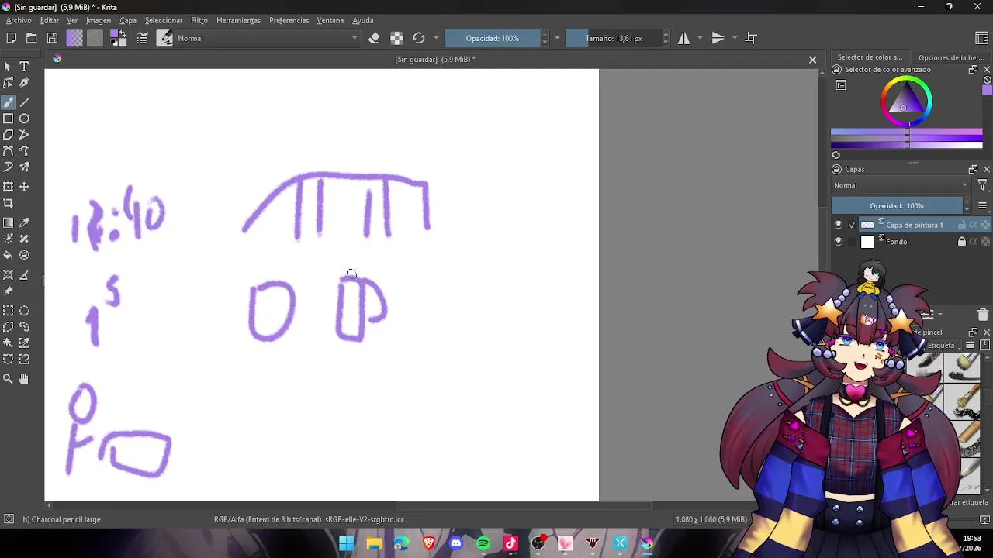The height and width of the screenshot is (558, 993).
Task: Hide the Capa de pintura 1 layer
Action: [x=838, y=225]
